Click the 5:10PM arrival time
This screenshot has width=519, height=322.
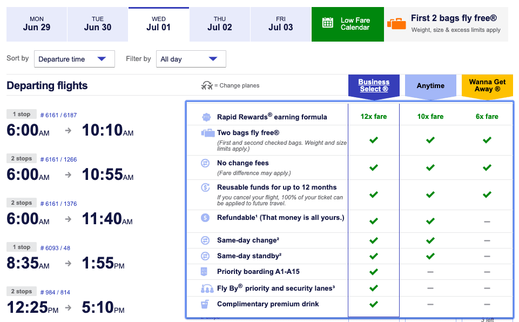tap(103, 308)
